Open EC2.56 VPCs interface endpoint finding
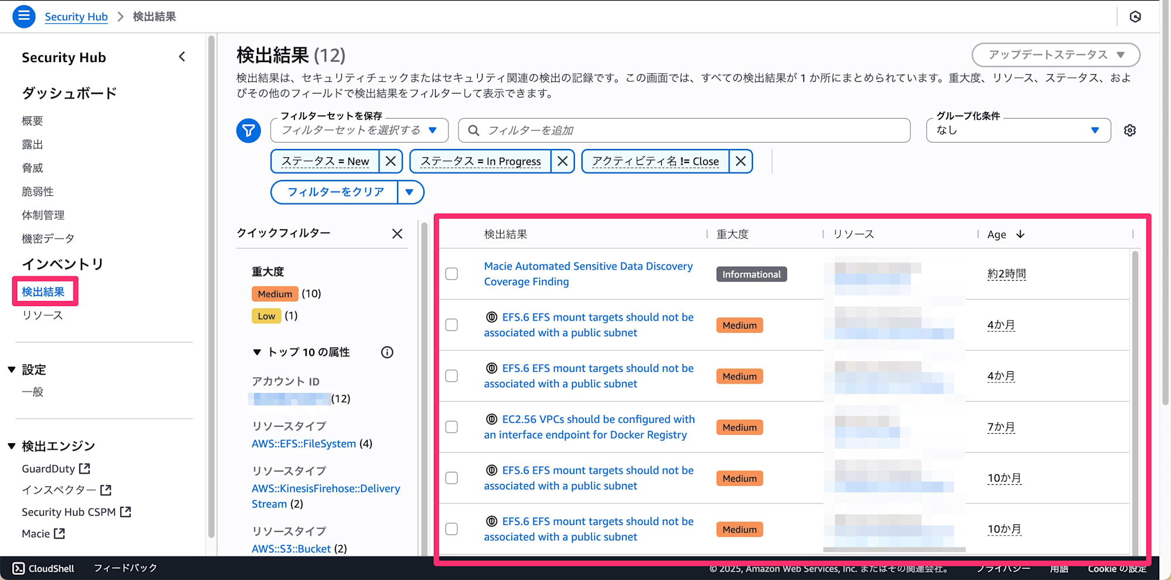This screenshot has width=1171, height=580. pos(589,427)
